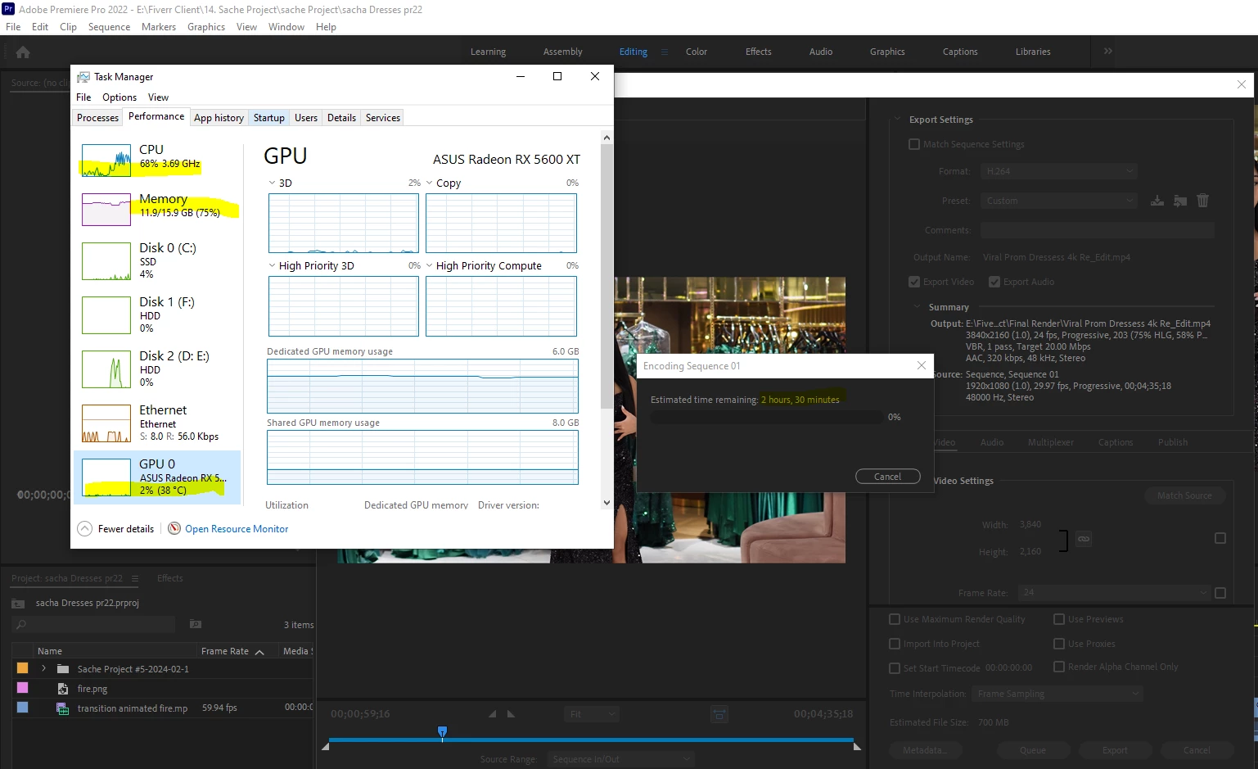This screenshot has height=769, width=1258.
Task: Select Disk 2 (D: E:) entry
Action: click(x=157, y=369)
